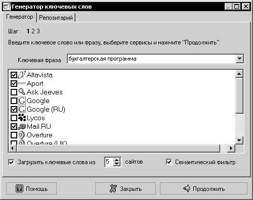Click the Overture spiral icon

(22, 135)
